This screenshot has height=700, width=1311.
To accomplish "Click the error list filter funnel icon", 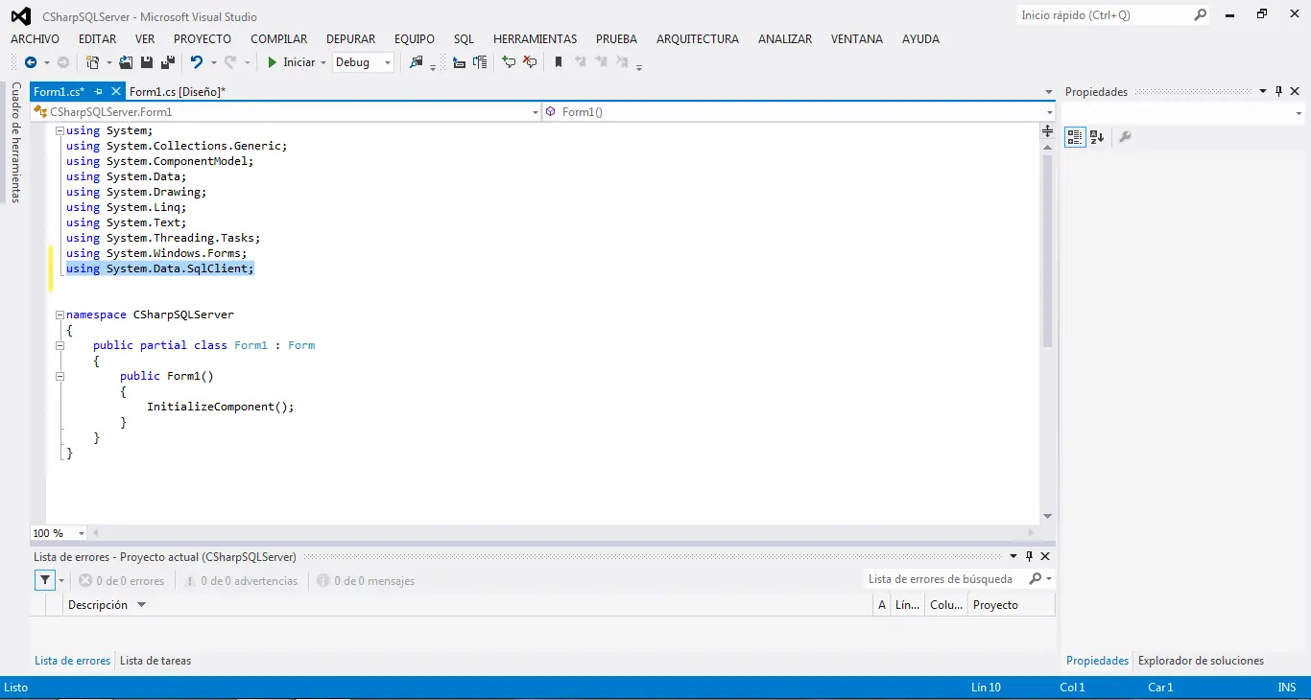I will coord(45,580).
